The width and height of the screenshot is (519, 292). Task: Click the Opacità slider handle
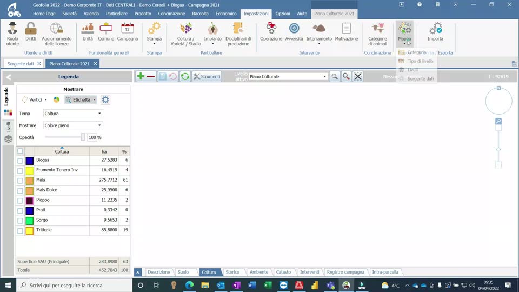[83, 137]
